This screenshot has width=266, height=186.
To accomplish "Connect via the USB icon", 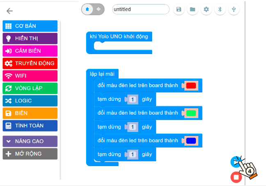I will click(234, 9).
